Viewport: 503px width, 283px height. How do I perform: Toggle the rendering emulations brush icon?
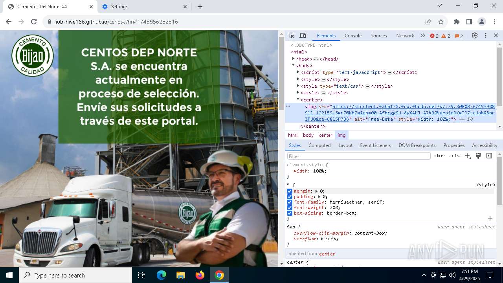coord(478,156)
